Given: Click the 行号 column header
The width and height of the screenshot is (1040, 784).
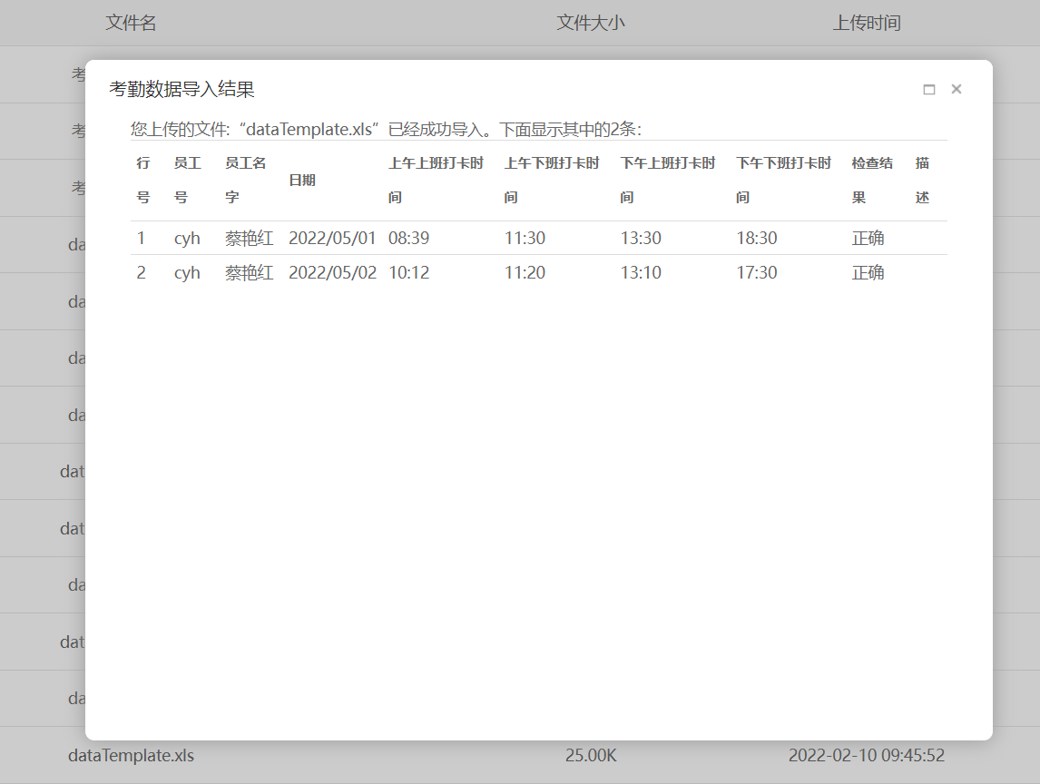Looking at the screenshot, I should pos(143,181).
